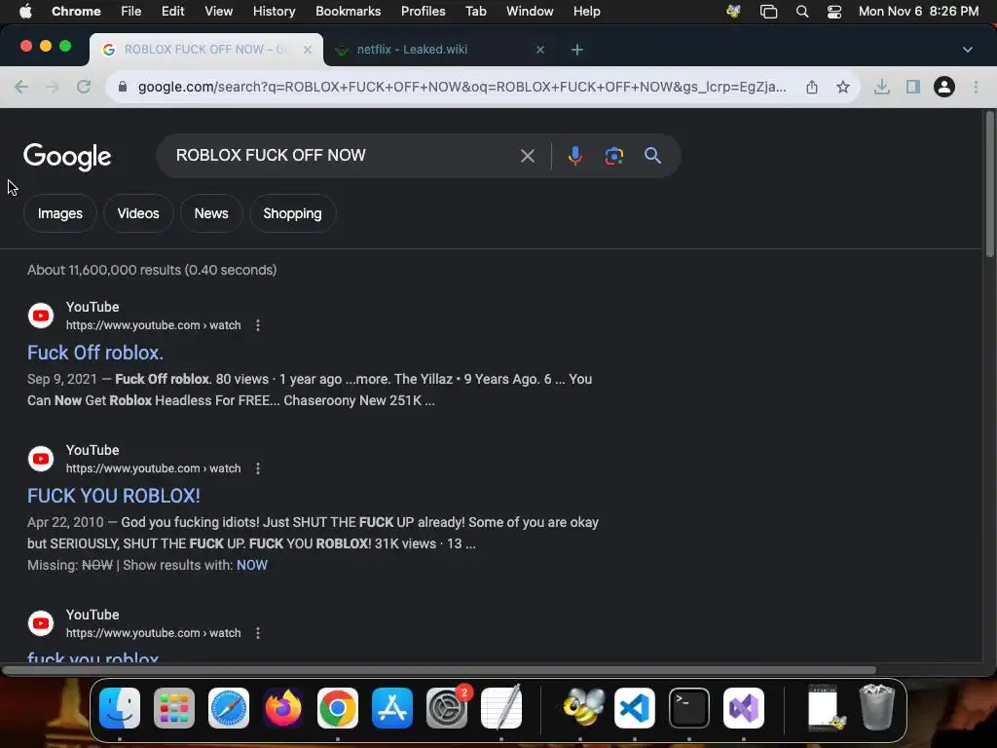Image resolution: width=997 pixels, height=748 pixels.
Task: Open Spotlight search in menu bar
Action: click(x=802, y=12)
